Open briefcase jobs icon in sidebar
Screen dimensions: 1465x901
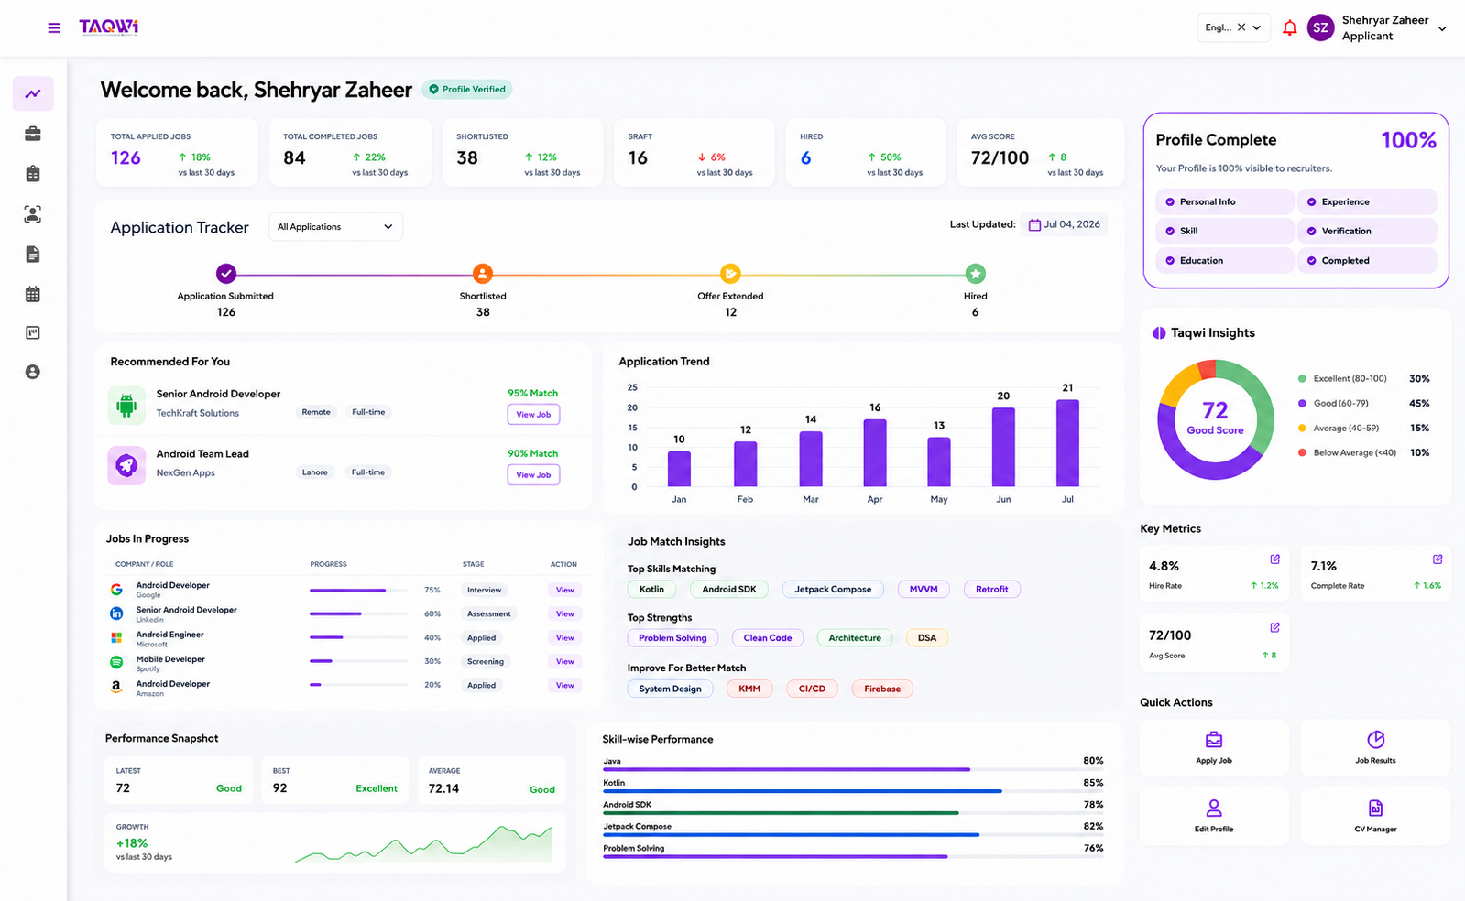click(x=33, y=134)
